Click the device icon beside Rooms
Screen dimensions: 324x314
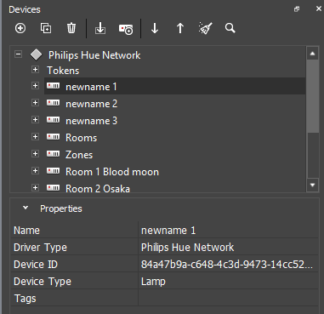[x=54, y=137]
